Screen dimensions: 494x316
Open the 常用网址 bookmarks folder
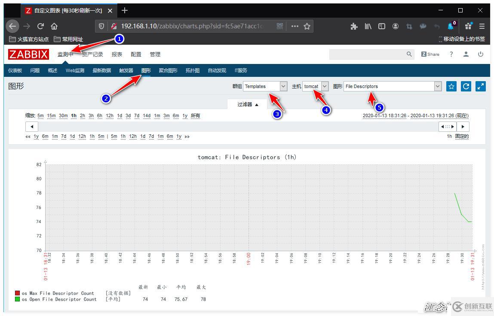[68, 39]
